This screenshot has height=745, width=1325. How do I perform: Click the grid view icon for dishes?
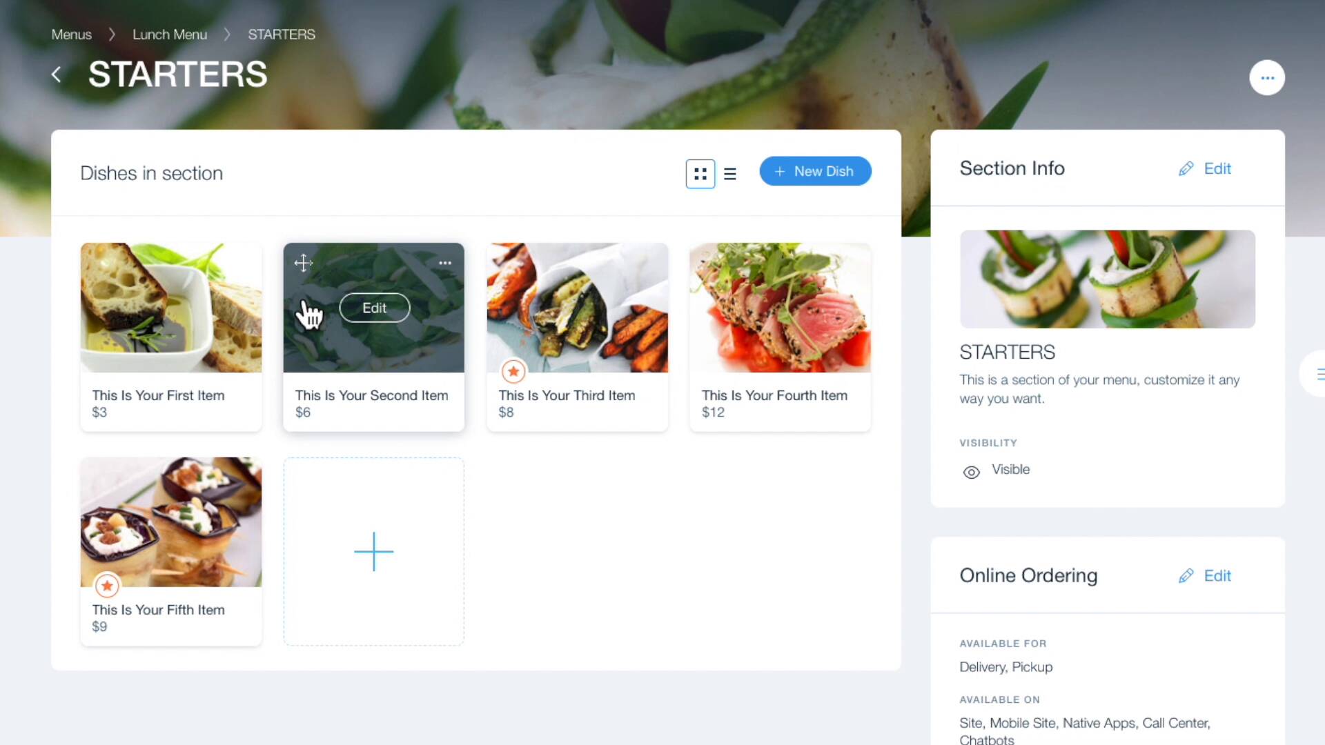point(699,173)
